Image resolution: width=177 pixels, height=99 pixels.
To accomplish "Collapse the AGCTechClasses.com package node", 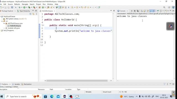I will [4, 23].
